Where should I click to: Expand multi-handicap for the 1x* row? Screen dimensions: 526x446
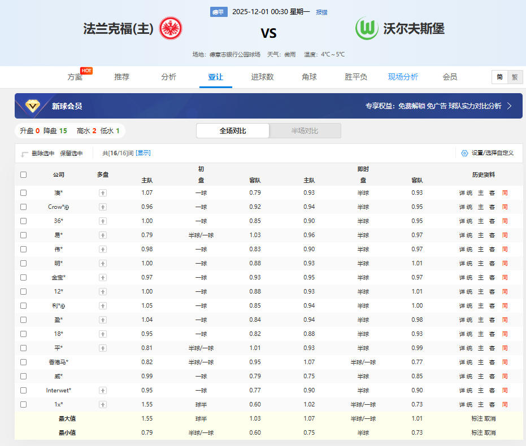[x=103, y=404]
